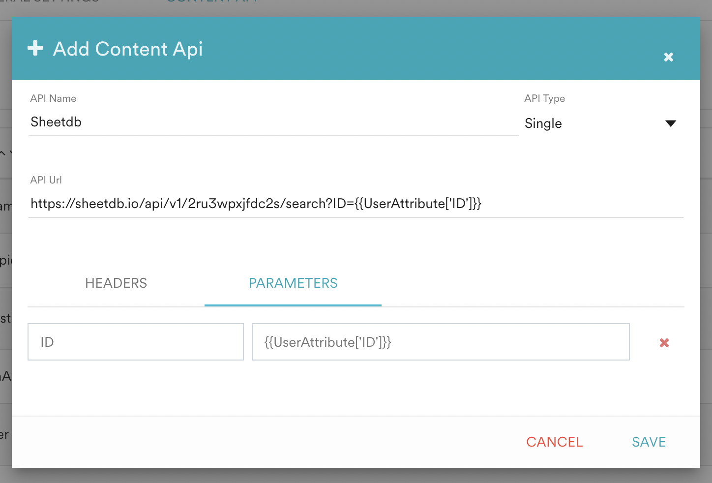Switch to the PARAMETERS tab

pos(293,283)
